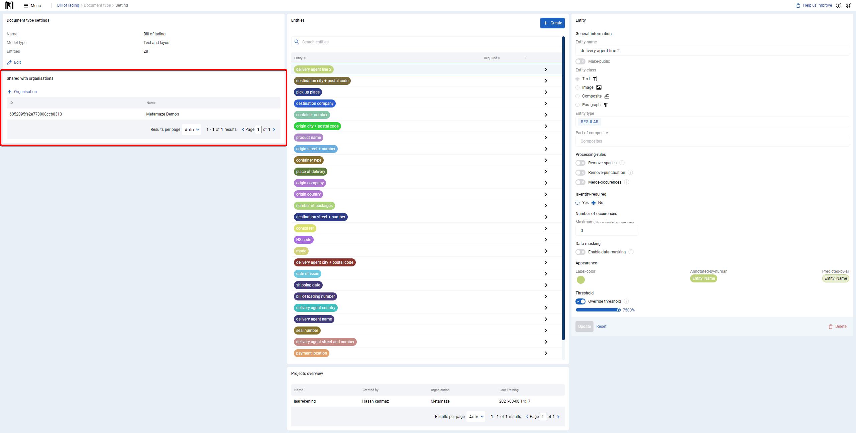Show info for Remove-punctuation rule
Screen dimensions: 856x433
pyautogui.click(x=630, y=173)
